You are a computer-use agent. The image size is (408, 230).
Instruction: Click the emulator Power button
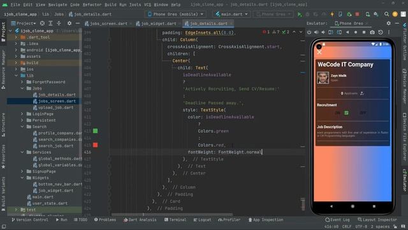309,33
